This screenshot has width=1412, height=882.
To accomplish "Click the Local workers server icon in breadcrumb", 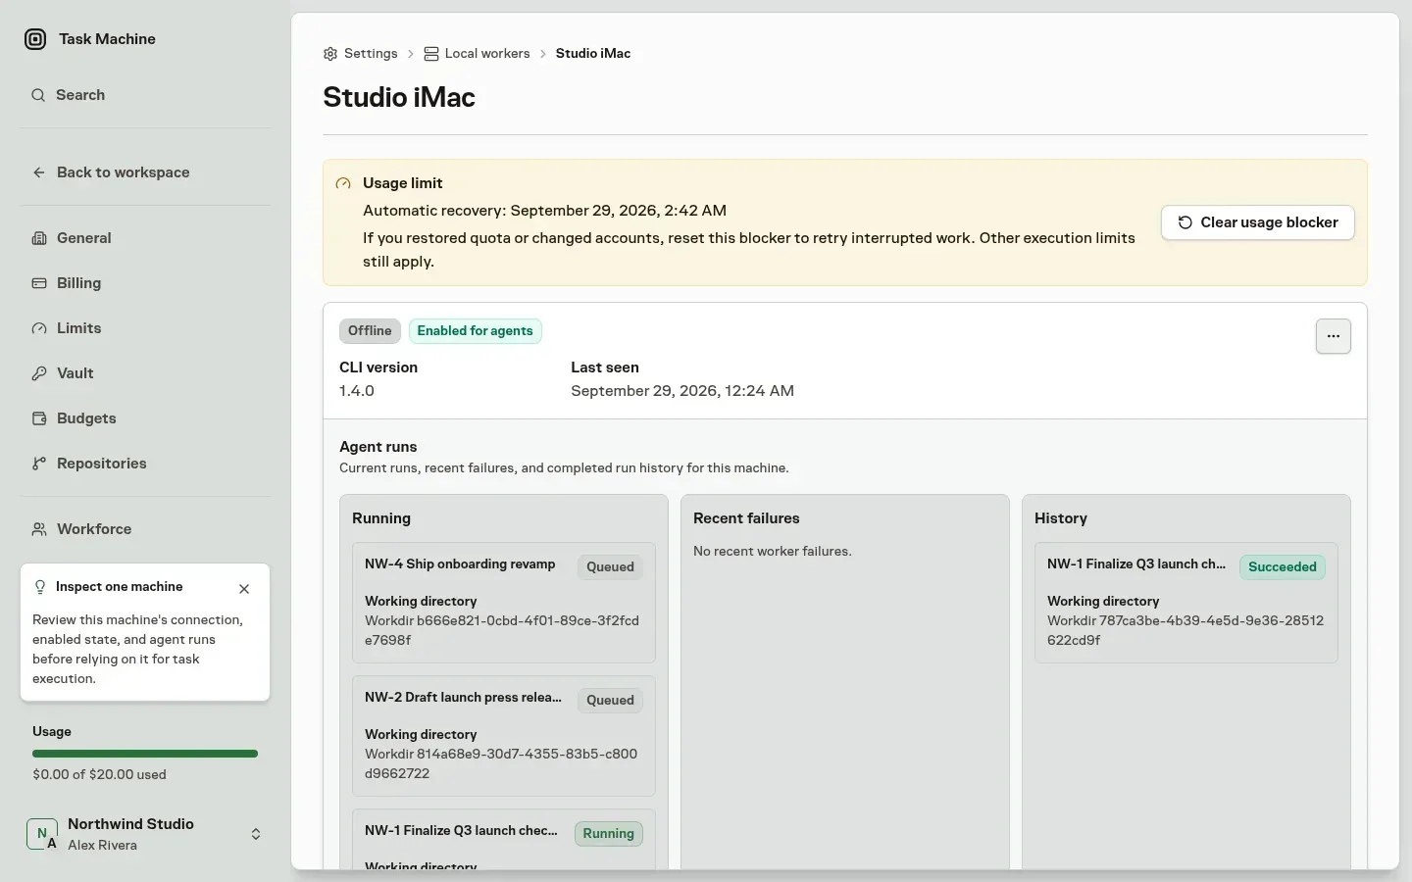I will click(430, 54).
